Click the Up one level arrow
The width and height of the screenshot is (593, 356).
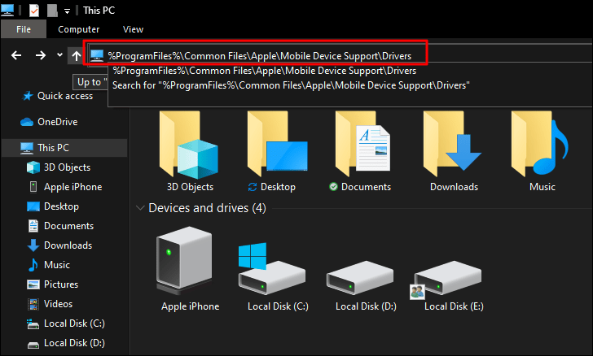pyautogui.click(x=77, y=56)
